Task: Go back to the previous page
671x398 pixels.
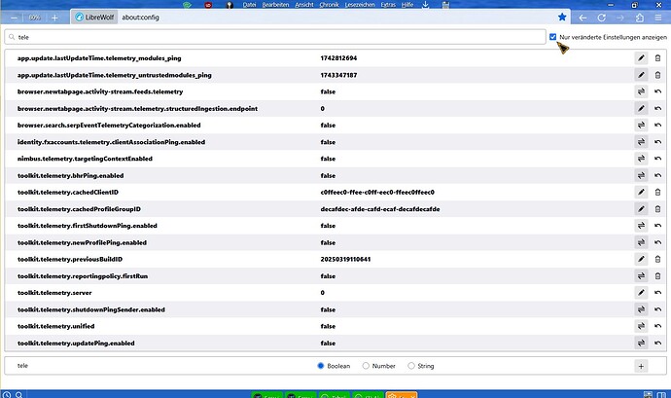Action: (x=583, y=18)
